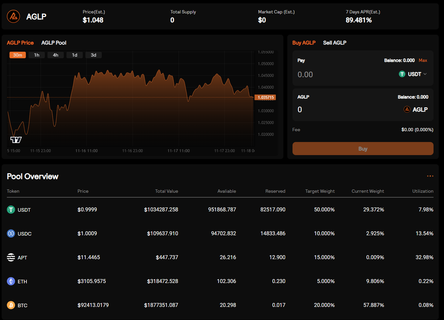This screenshot has width=444, height=320.
Task: Click the USDC token icon in pool table
Action: 11,234
